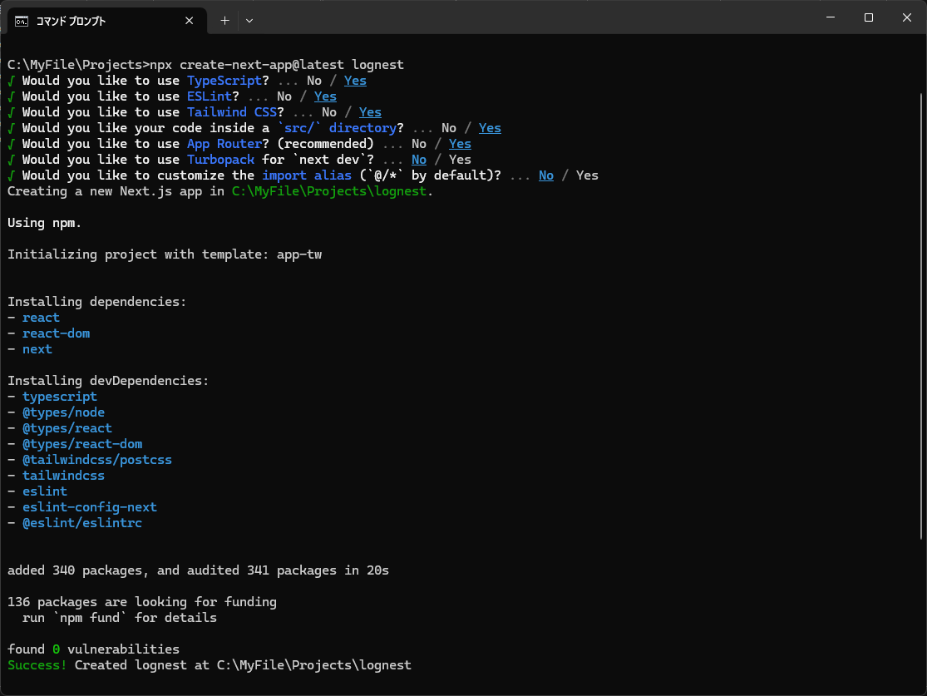Close the コマンド プロンプト tab
This screenshot has width=927, height=696.
point(190,21)
